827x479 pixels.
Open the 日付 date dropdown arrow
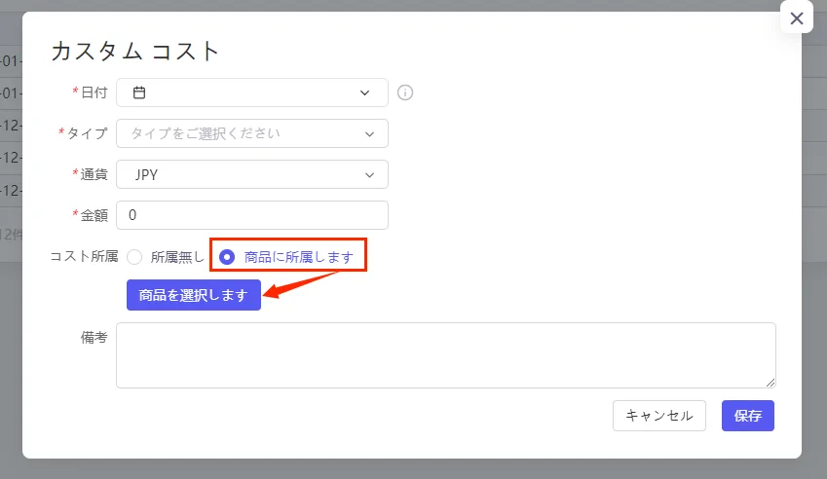point(364,92)
